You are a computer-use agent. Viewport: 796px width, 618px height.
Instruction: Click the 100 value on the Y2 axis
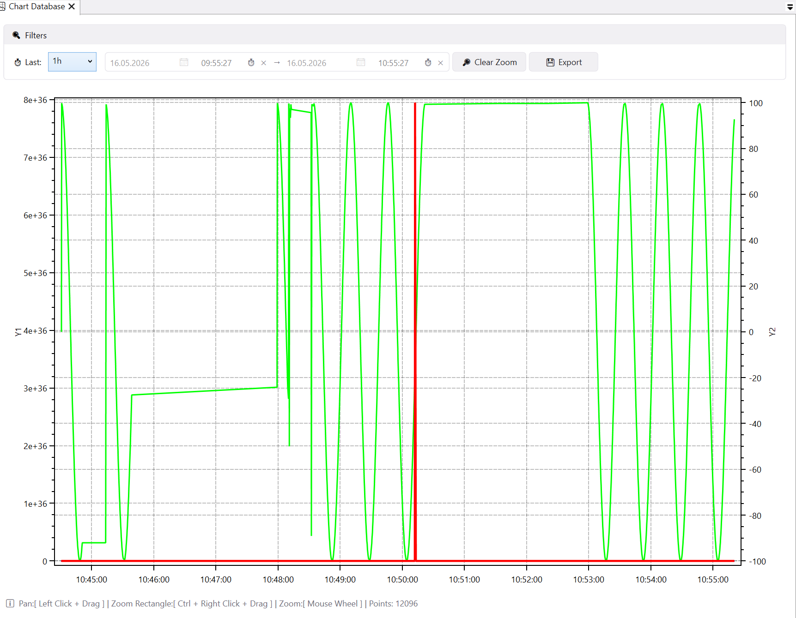click(x=756, y=103)
